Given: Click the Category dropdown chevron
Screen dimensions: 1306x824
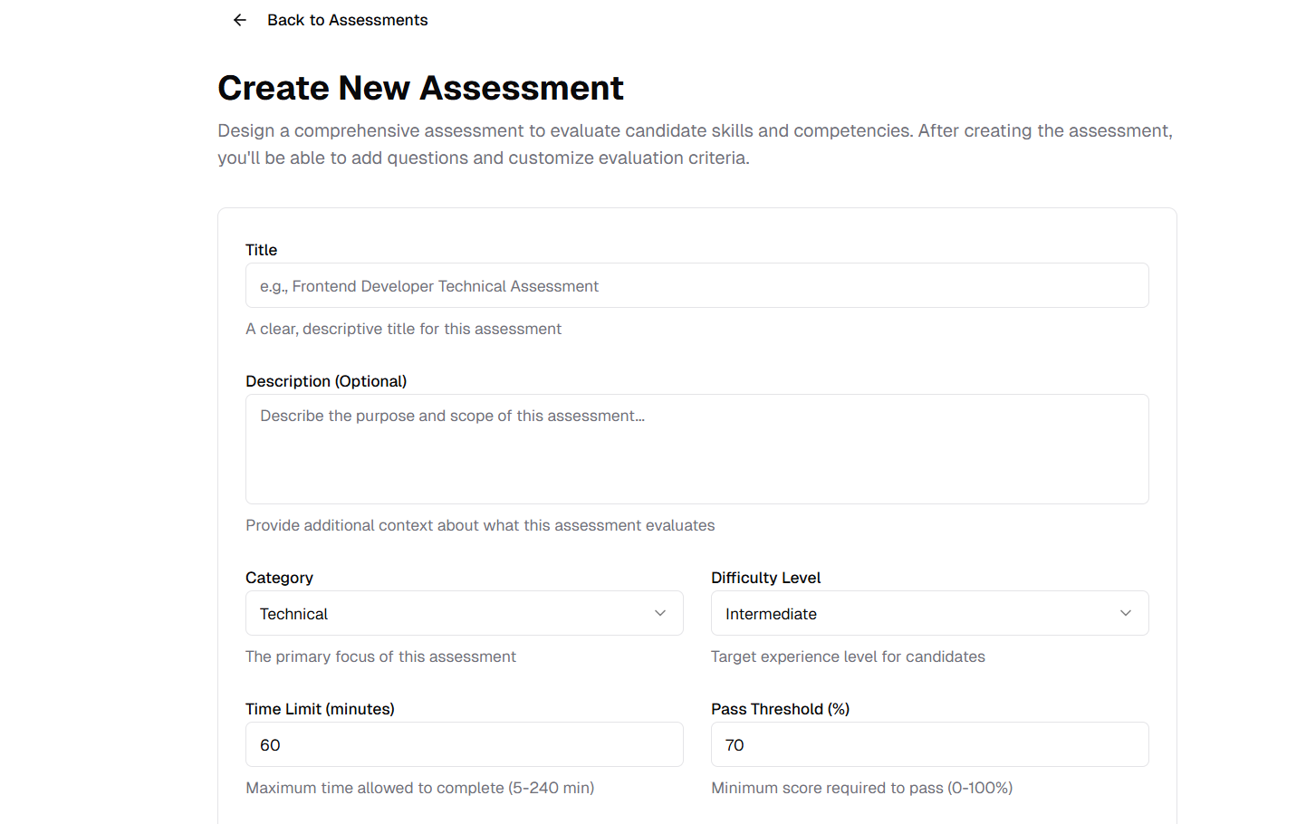Looking at the screenshot, I should (660, 613).
